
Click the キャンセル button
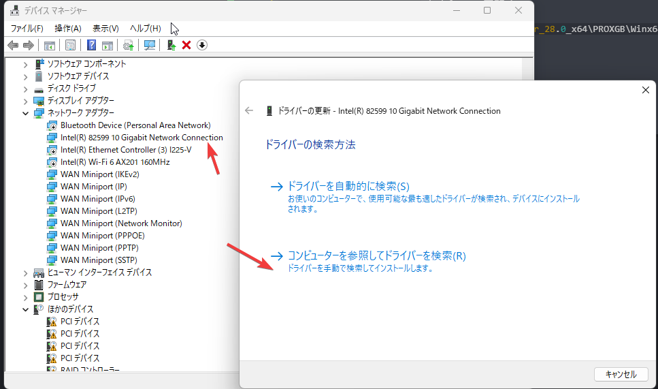tap(621, 374)
